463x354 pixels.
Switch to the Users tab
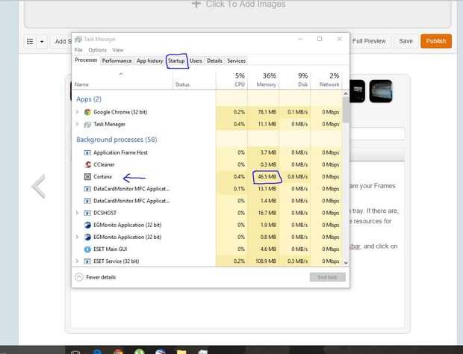click(x=196, y=60)
